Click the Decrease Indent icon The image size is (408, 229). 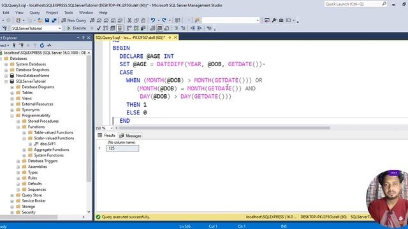(193, 28)
